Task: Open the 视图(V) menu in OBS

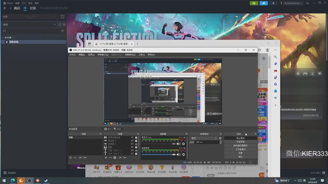Action: [x=91, y=55]
